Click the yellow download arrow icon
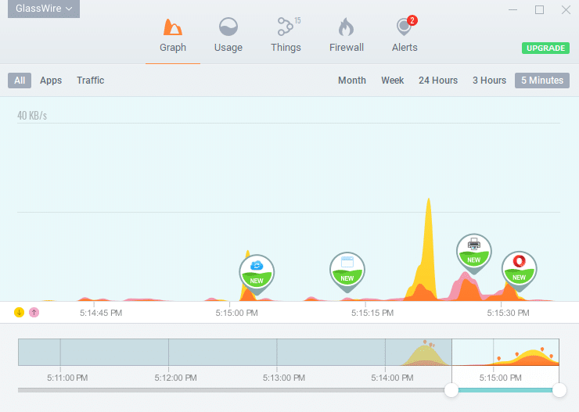 click(x=20, y=313)
